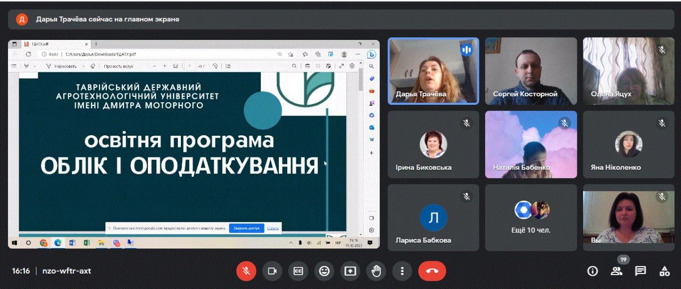
Task: Click Word icon in shared taskbar
Action: [x=72, y=243]
